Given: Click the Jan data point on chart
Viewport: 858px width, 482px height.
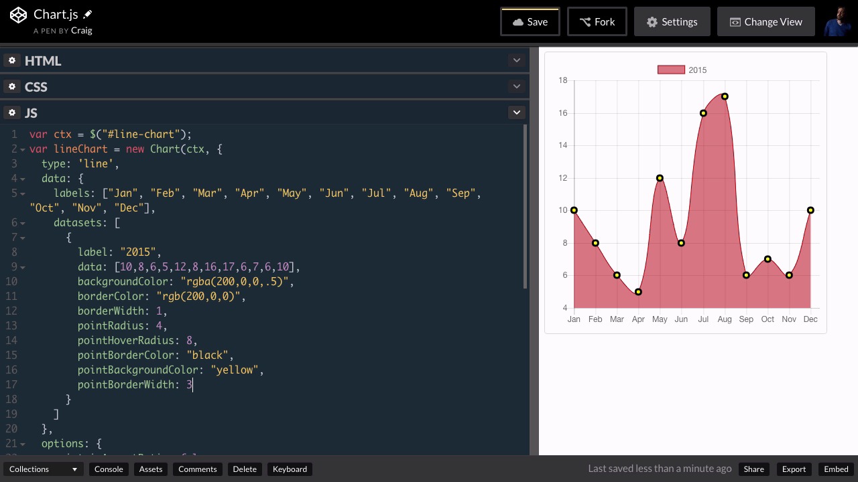Looking at the screenshot, I should click(x=574, y=210).
